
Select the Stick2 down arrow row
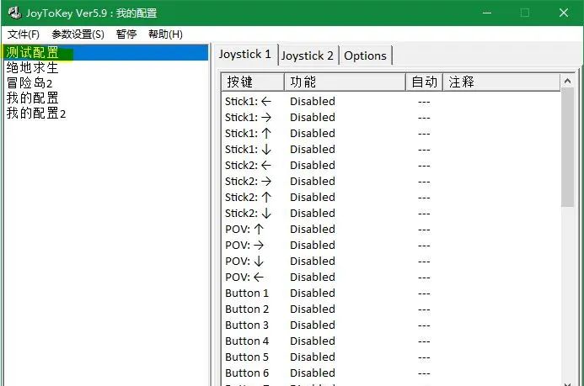click(391, 214)
